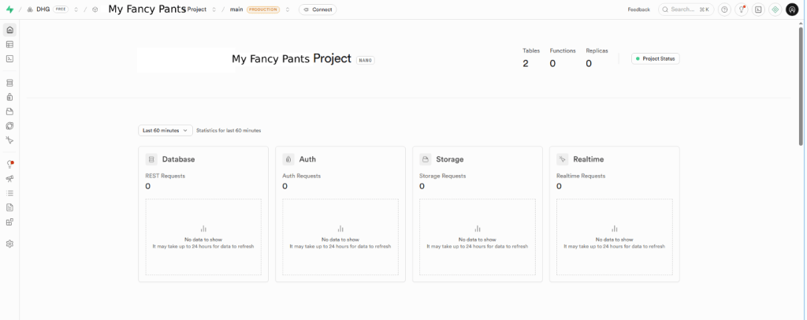The image size is (807, 320).
Task: Click the project heading beside NANO
Action: tap(292, 58)
